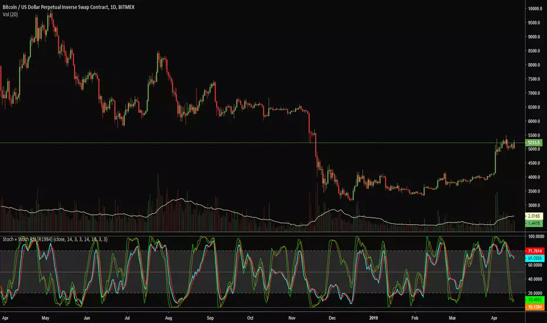The width and height of the screenshot is (547, 323).
Task: Click the 3000.0 price axis label
Action: [534, 206]
